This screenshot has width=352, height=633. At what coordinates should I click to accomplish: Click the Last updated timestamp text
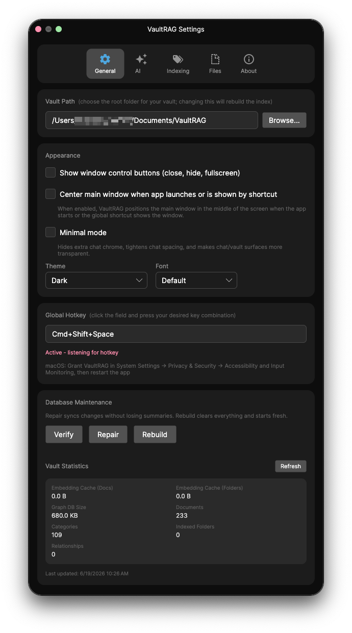coord(87,574)
